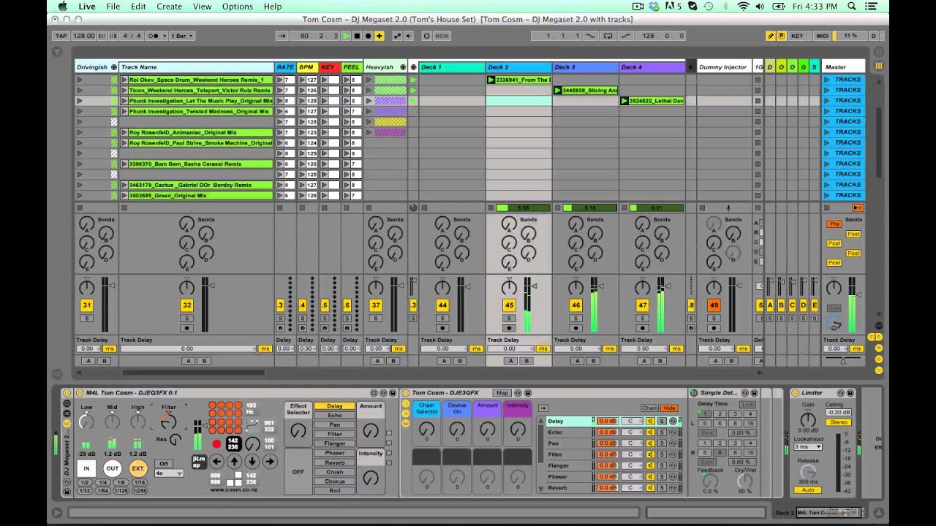Click the TAP tempo button
936x526 pixels.
pyautogui.click(x=61, y=36)
